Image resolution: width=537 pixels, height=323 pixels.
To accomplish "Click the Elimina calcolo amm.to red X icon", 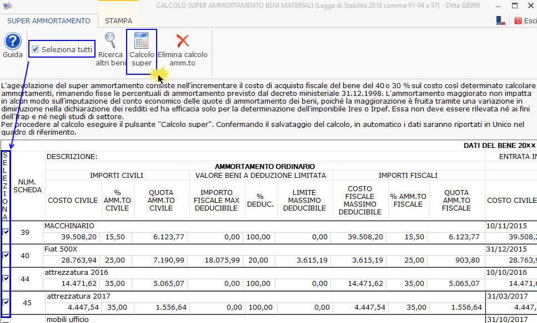I will coord(182,40).
